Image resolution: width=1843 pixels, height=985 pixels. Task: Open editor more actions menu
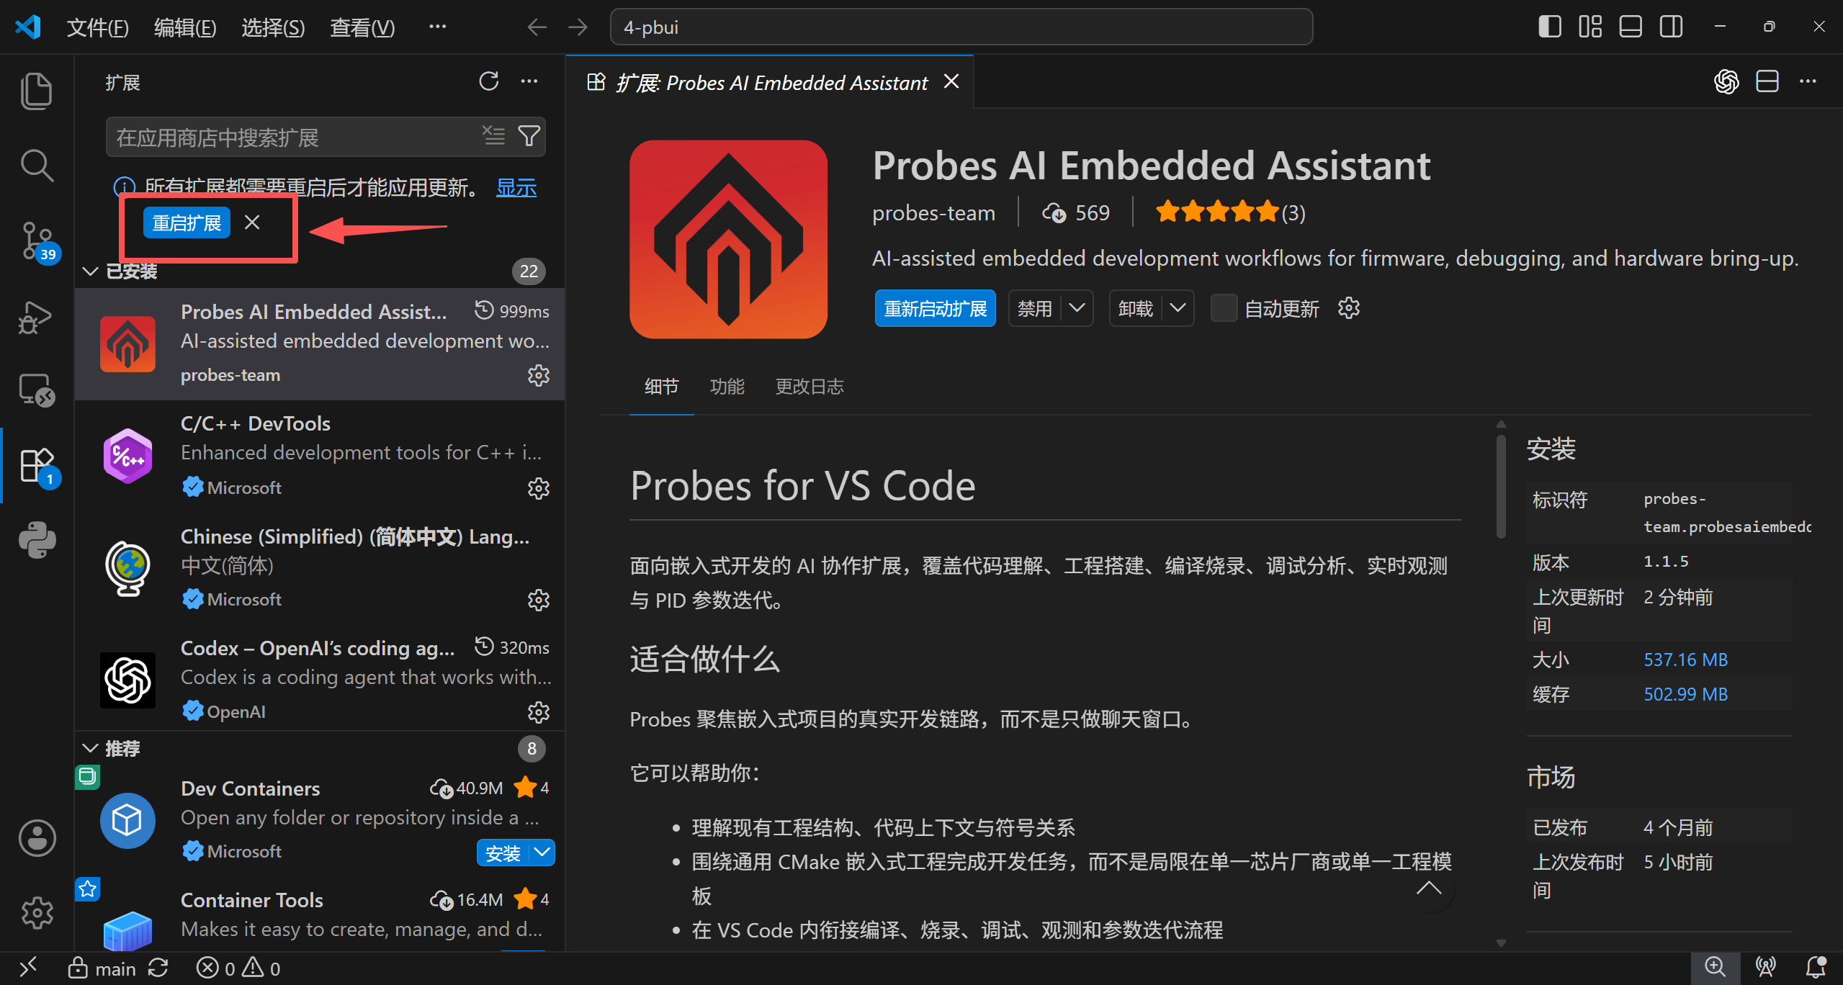(1808, 81)
